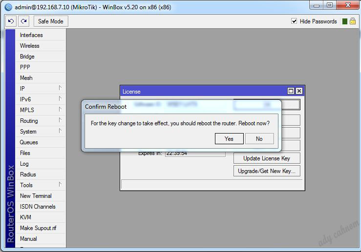Click Upgrade/Get New Key button
Image resolution: width=361 pixels, height=252 pixels.
pos(267,171)
